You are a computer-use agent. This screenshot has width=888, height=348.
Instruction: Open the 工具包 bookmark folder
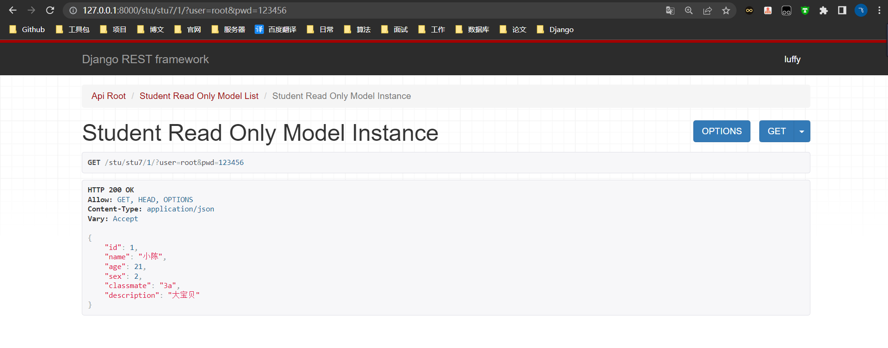pyautogui.click(x=72, y=29)
